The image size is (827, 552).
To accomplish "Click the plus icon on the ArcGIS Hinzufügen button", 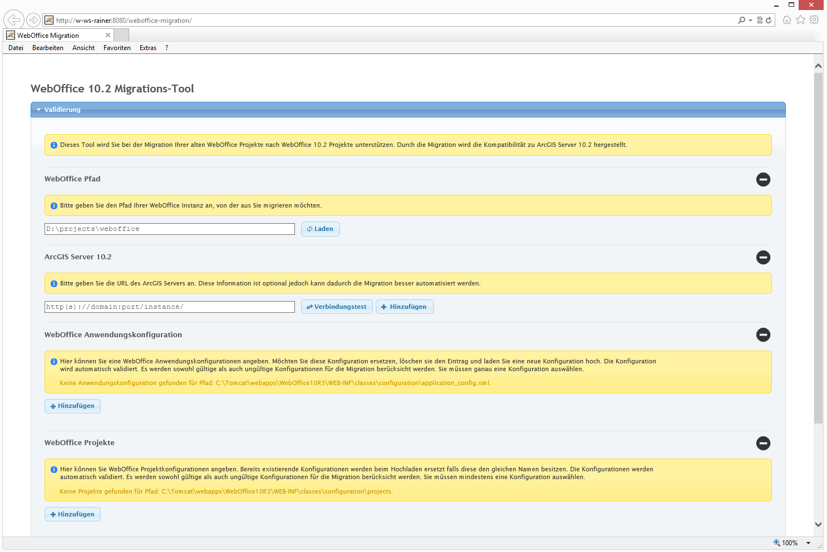I will (x=383, y=307).
